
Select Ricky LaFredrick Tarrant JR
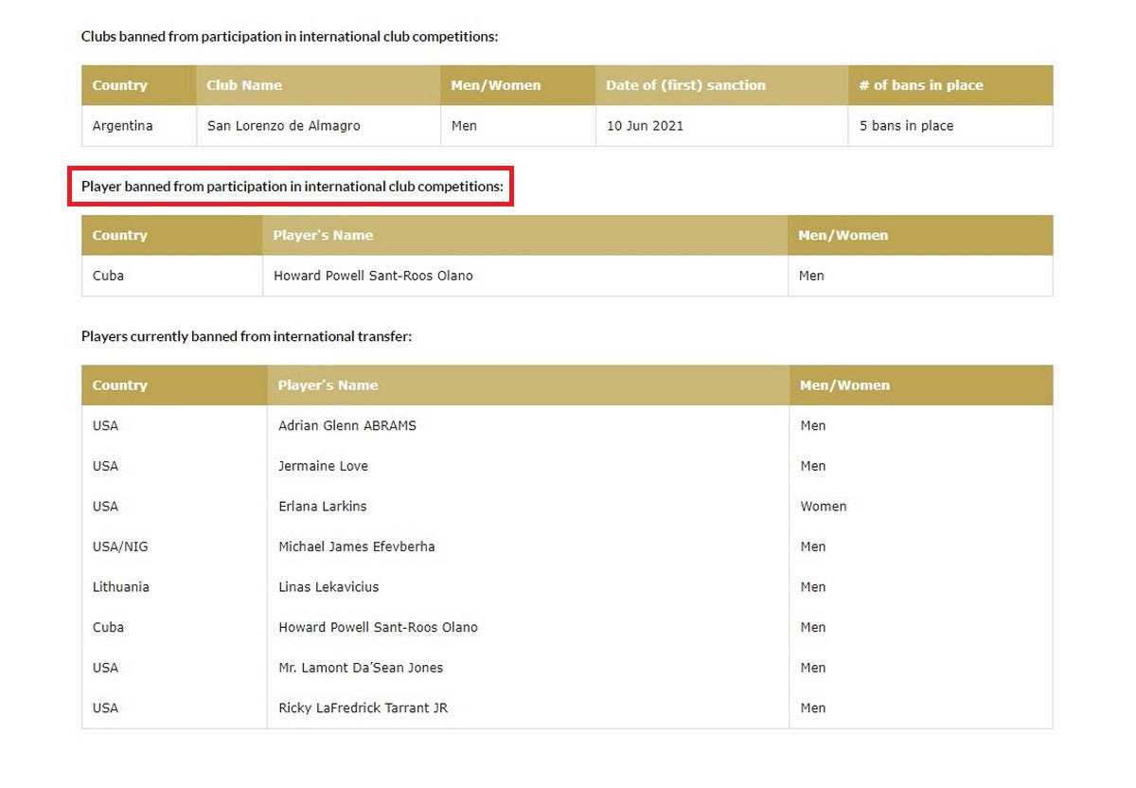point(363,708)
